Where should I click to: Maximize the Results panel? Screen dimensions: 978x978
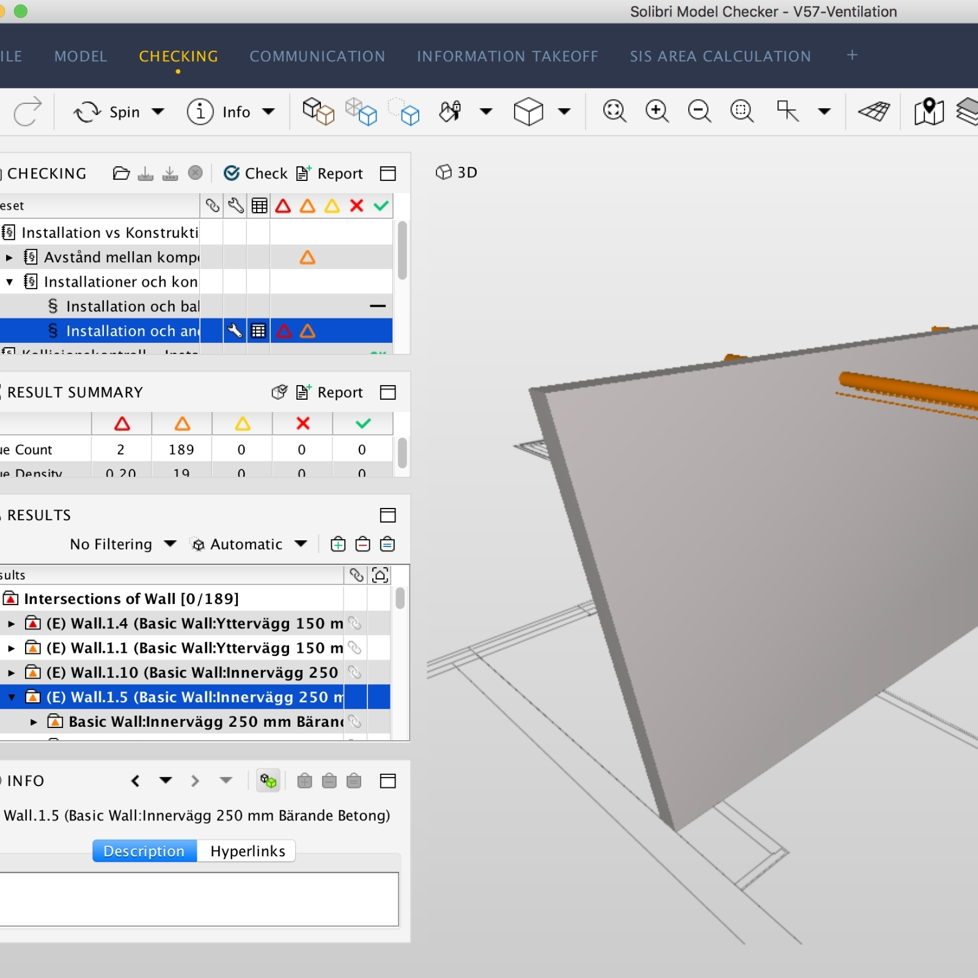[x=388, y=515]
